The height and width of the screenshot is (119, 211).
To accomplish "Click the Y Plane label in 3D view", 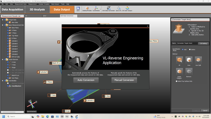I will [48, 82].
